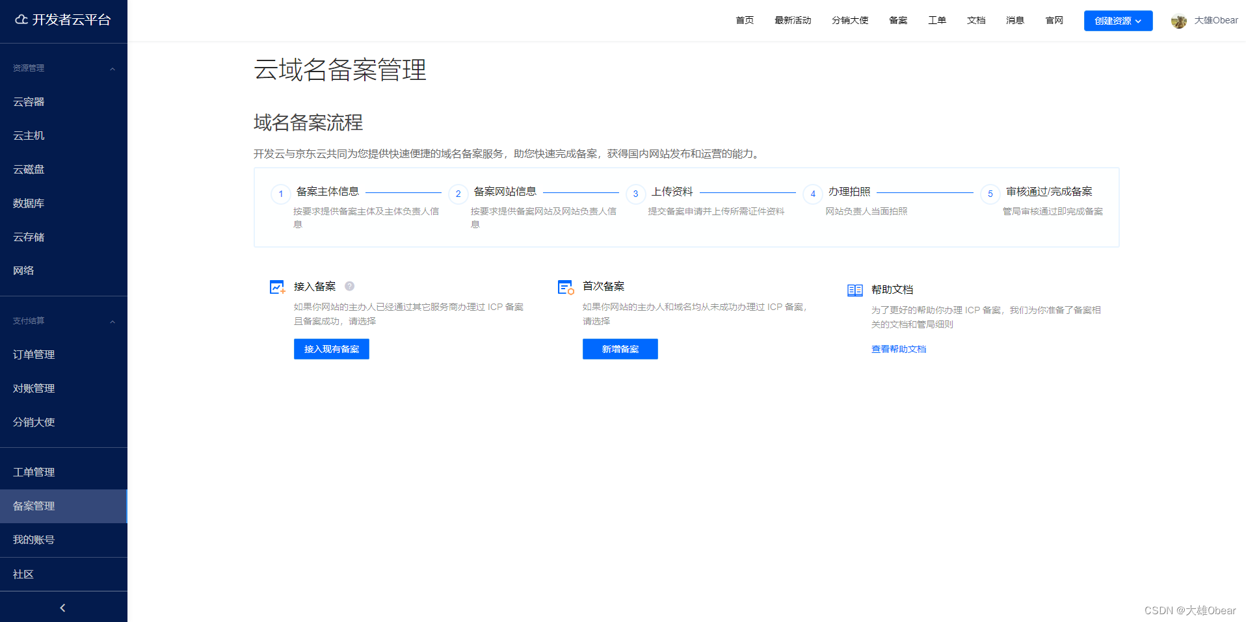Select step circle 1 备案主体信息

pyautogui.click(x=280, y=194)
